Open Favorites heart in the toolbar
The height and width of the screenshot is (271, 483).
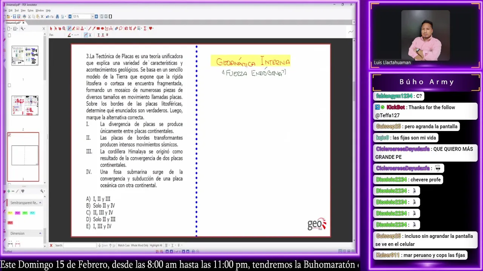tap(150, 29)
